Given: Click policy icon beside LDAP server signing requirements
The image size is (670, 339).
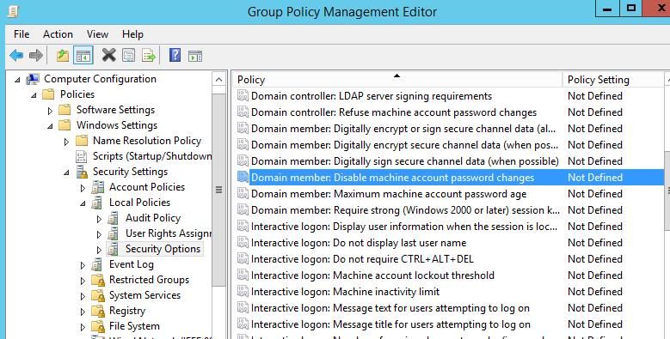Looking at the screenshot, I should [x=243, y=96].
